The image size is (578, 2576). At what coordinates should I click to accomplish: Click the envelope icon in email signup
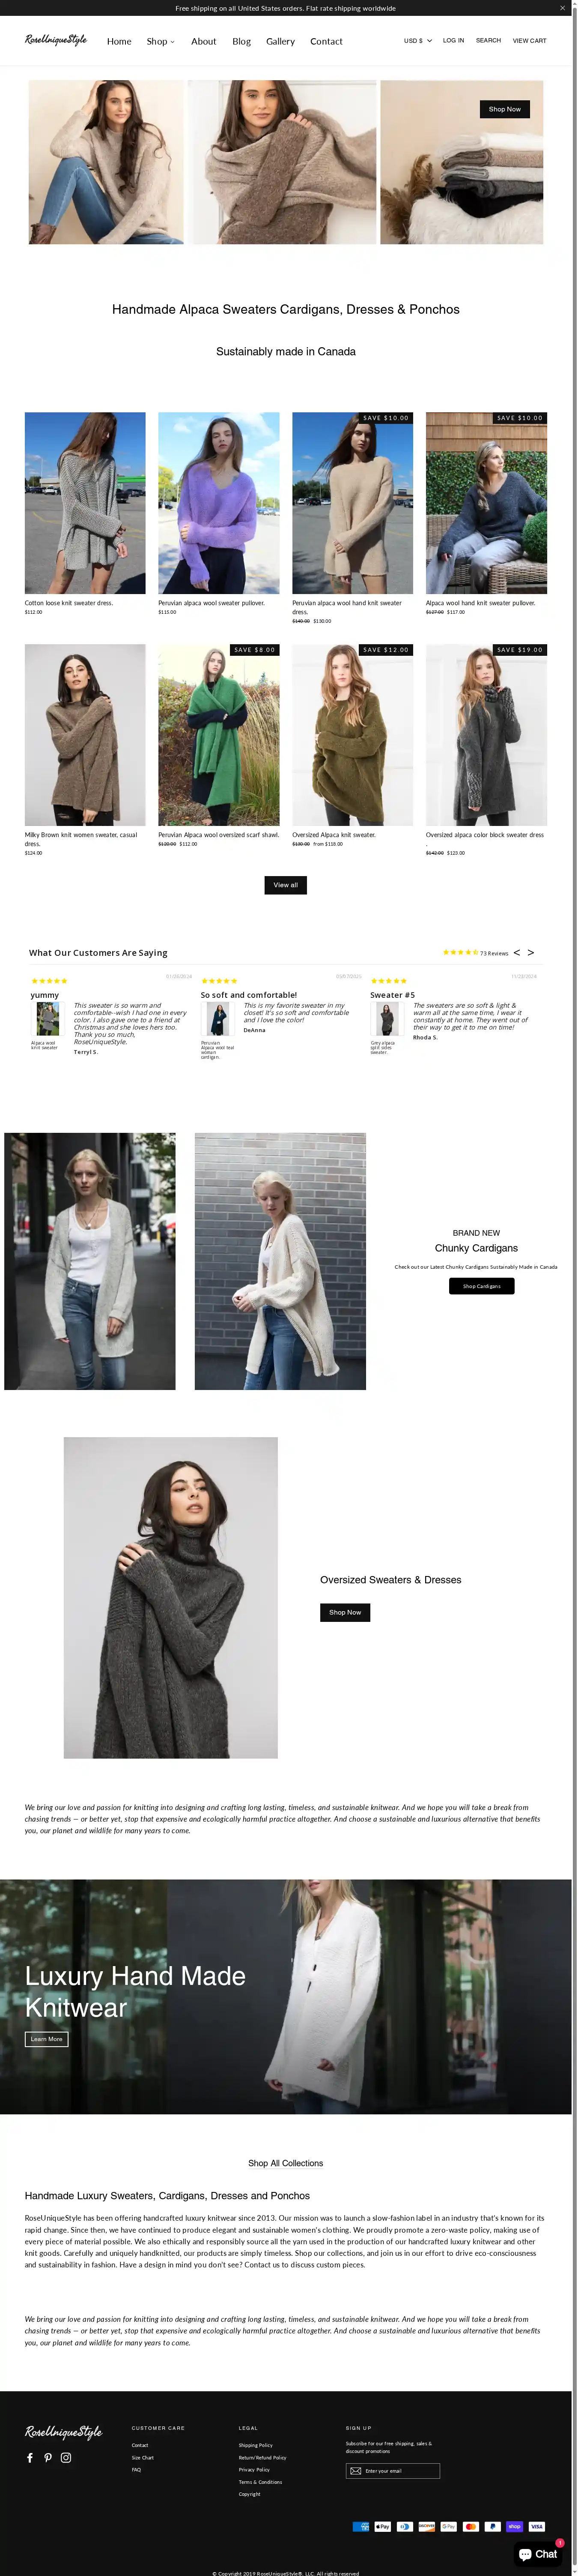point(355,2470)
